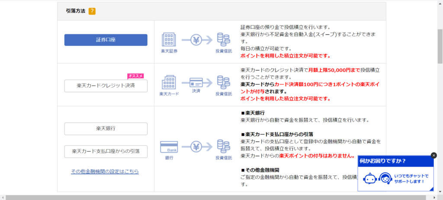This screenshot has height=200, width=443.
Task: Click the 楽天証券 label under building icon
Action: pos(169,51)
